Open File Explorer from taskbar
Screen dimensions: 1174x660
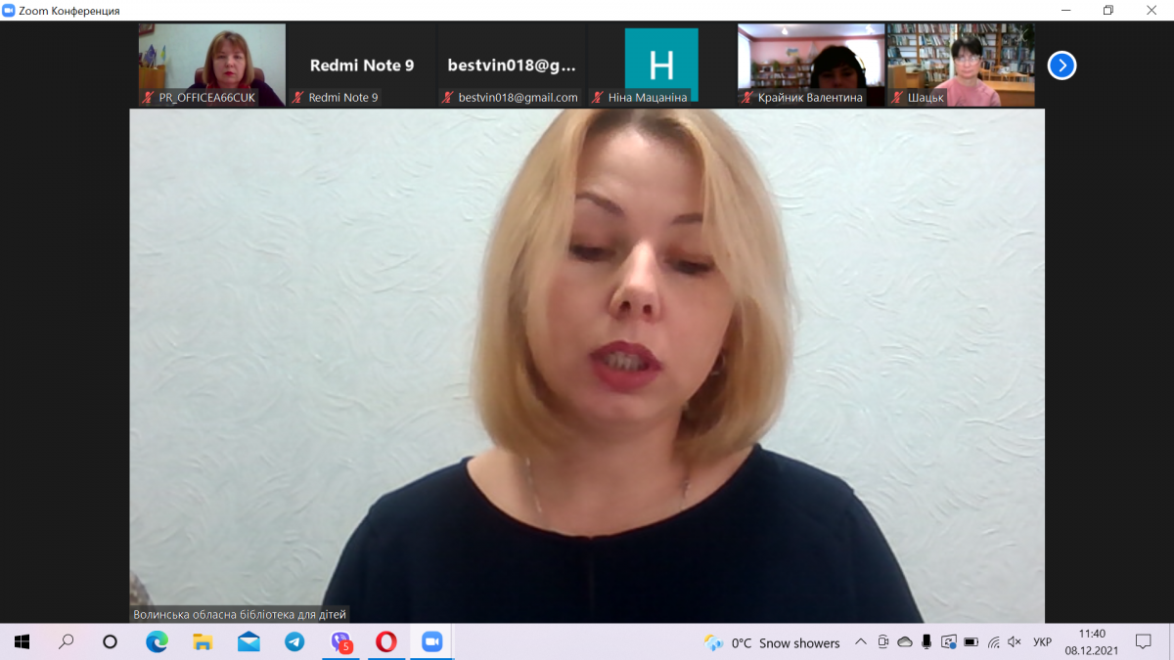203,642
